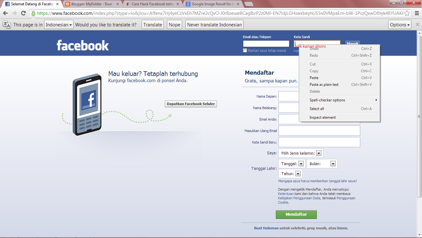Click the back navigation arrow
The width and height of the screenshot is (422, 238).
(x=5, y=13)
